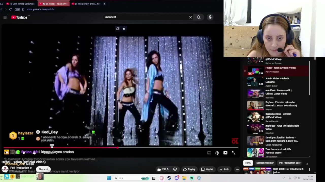Click the pop-out video icon above player

pyautogui.click(x=118, y=29)
